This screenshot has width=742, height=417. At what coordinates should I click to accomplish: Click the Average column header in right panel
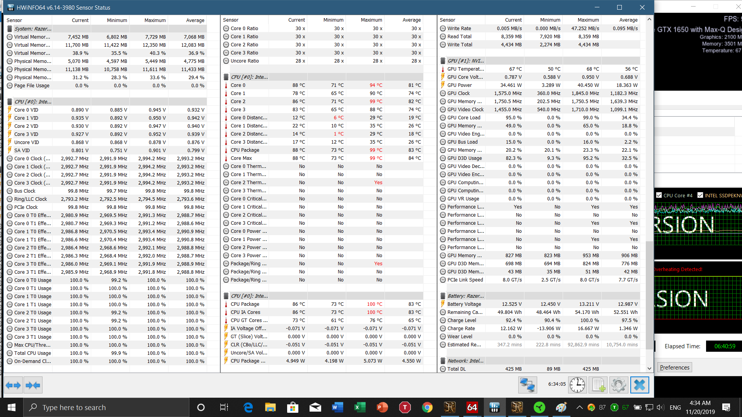(x=628, y=20)
